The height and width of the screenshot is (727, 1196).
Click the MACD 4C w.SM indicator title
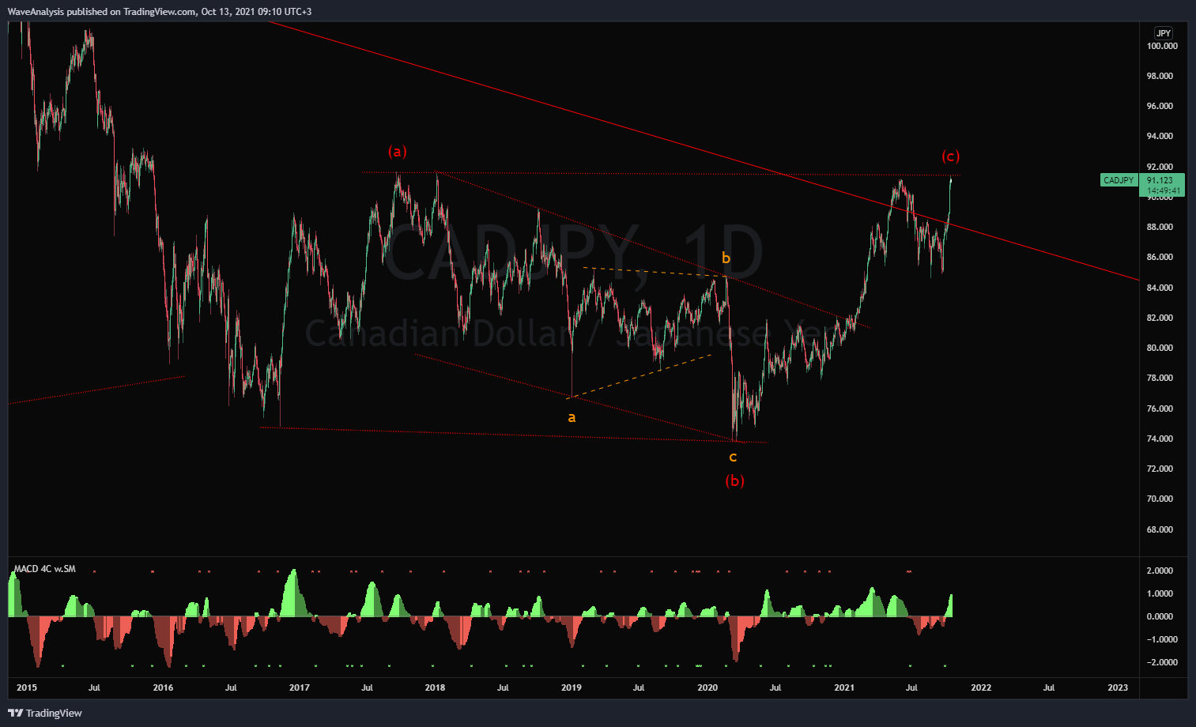[45, 569]
